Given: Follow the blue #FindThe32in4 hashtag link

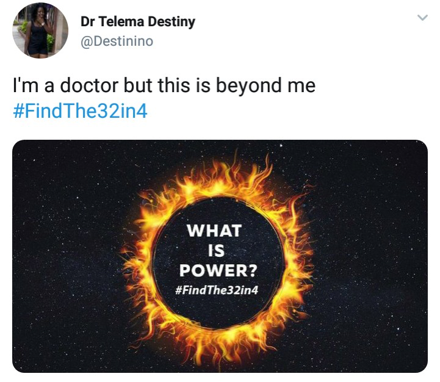Looking at the screenshot, I should (x=80, y=110).
